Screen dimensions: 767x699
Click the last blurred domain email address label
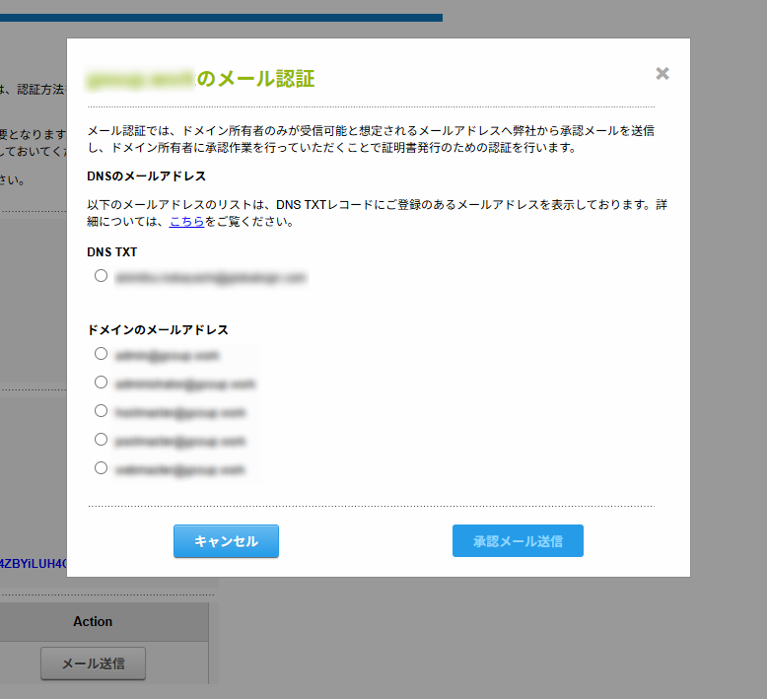click(x=179, y=469)
